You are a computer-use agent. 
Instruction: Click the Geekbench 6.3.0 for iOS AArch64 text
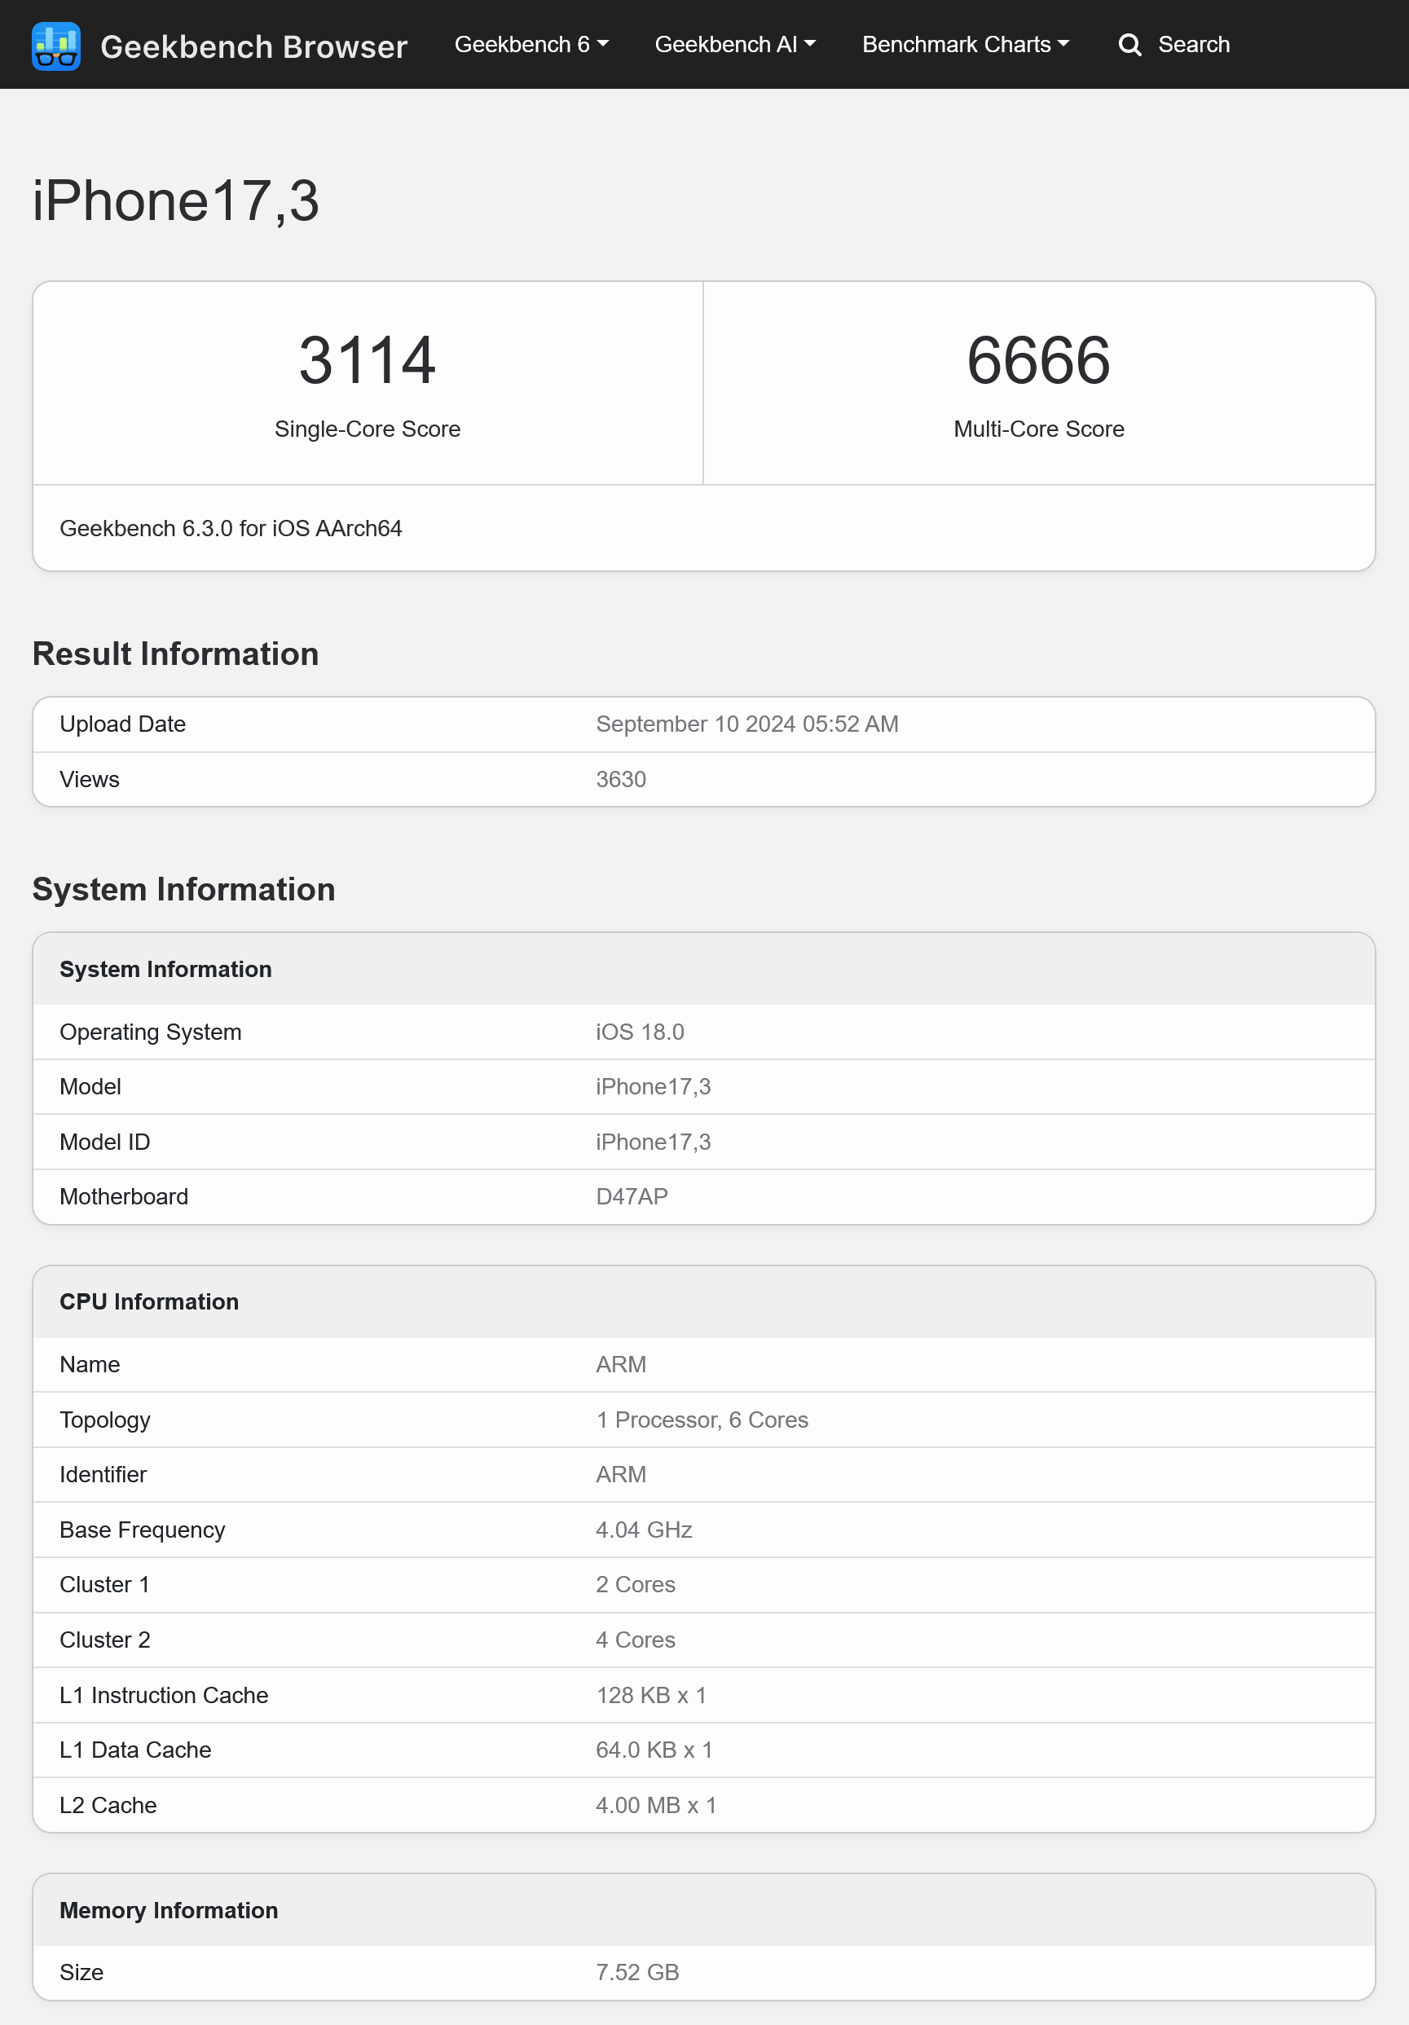point(231,528)
